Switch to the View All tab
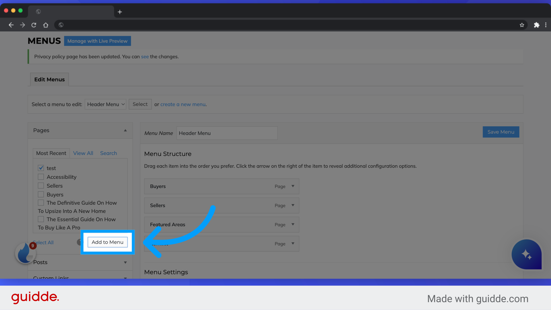 point(83,153)
